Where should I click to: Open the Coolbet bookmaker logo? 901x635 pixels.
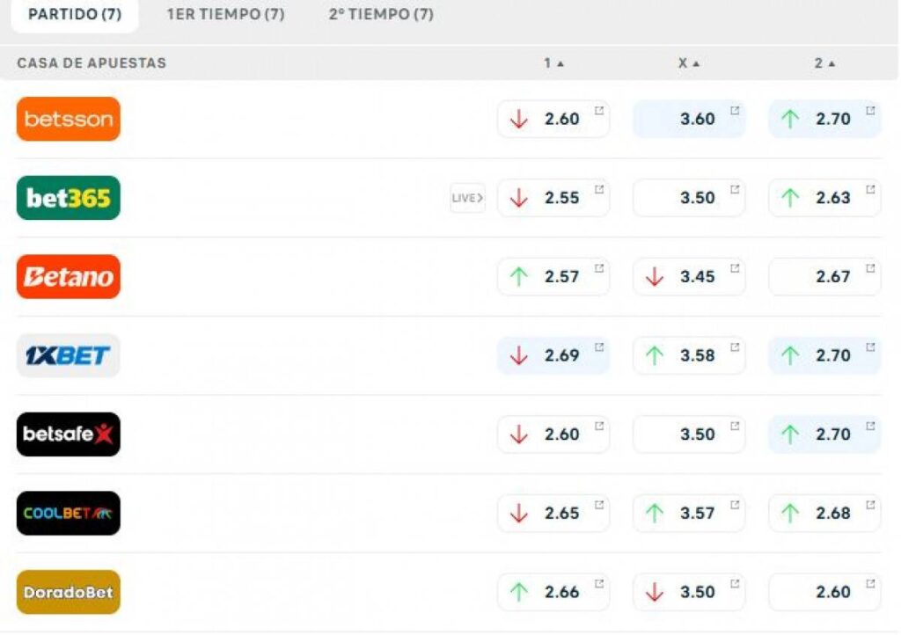coord(69,514)
